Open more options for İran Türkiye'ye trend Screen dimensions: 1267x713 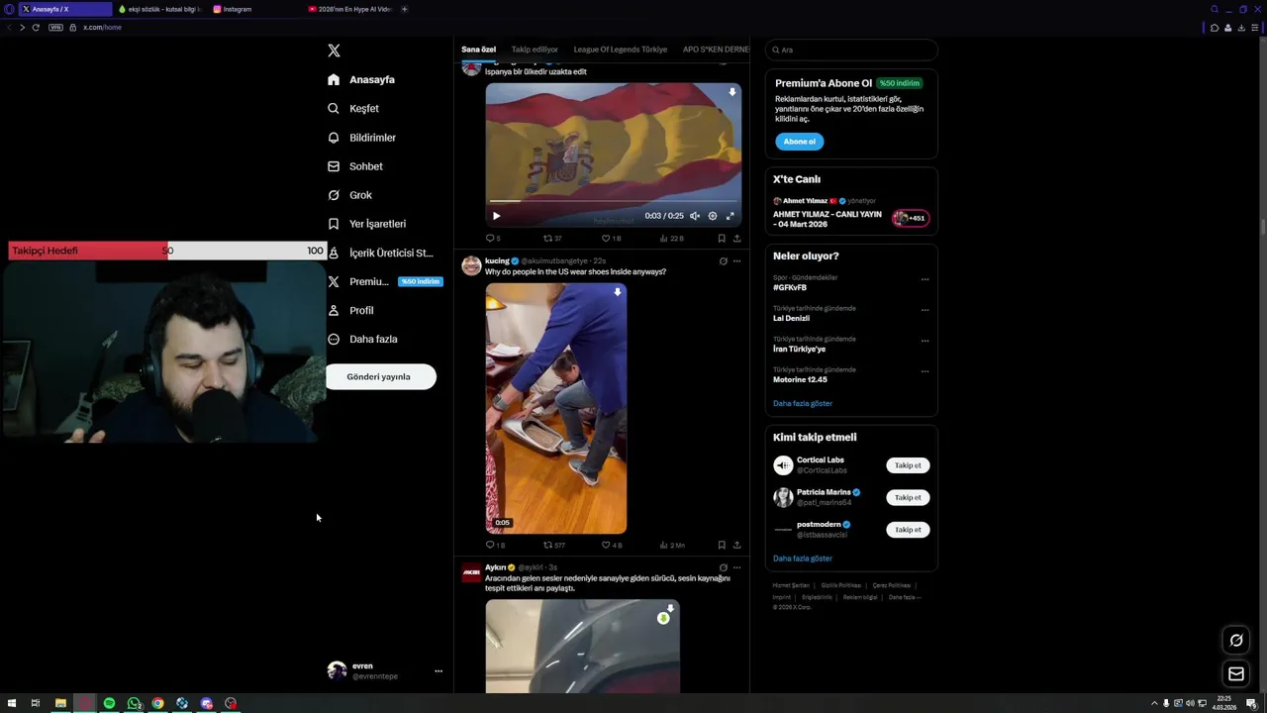(x=926, y=341)
